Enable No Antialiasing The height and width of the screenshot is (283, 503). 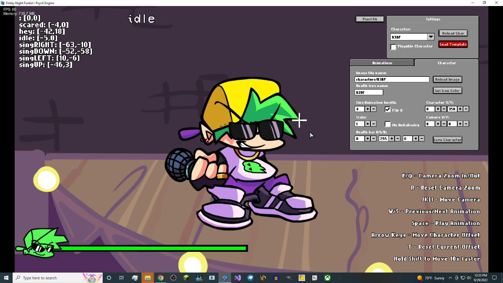point(388,124)
